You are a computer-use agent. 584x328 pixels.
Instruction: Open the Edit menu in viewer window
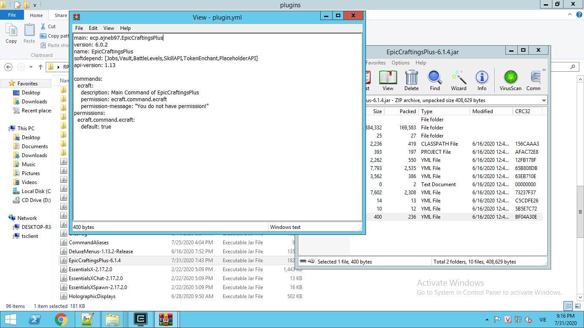pyautogui.click(x=93, y=28)
